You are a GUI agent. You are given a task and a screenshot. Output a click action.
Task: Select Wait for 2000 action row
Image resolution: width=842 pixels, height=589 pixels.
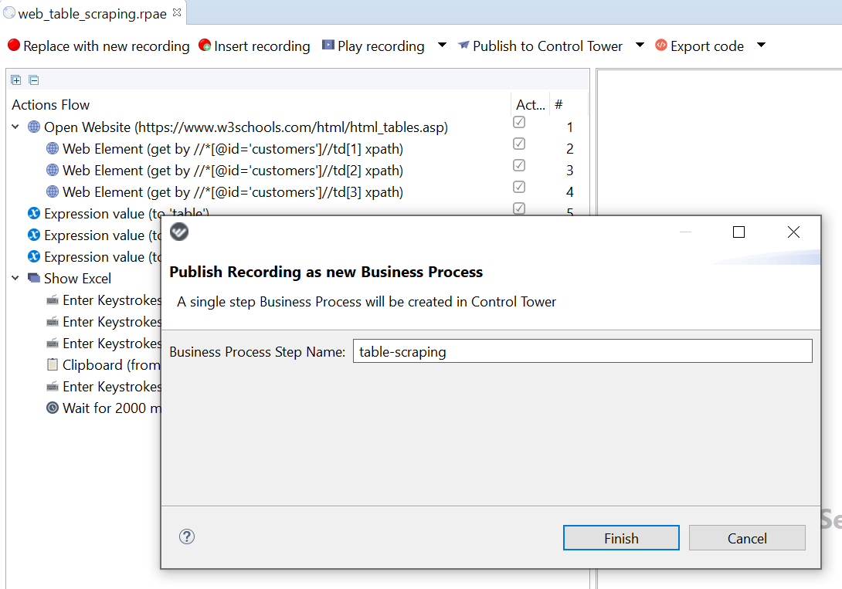pos(111,408)
